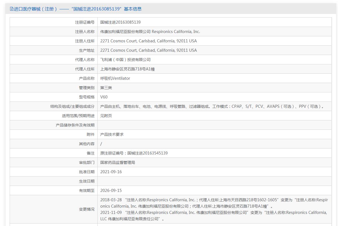Screen dimensions: 338x226
Task: Click the 注册人住所 label
Action: click(x=85, y=41)
